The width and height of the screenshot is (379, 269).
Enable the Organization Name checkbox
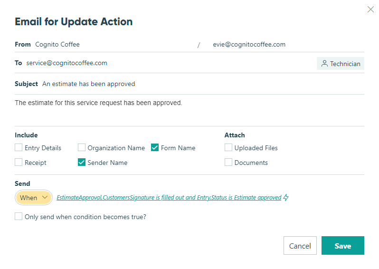[x=82, y=147]
